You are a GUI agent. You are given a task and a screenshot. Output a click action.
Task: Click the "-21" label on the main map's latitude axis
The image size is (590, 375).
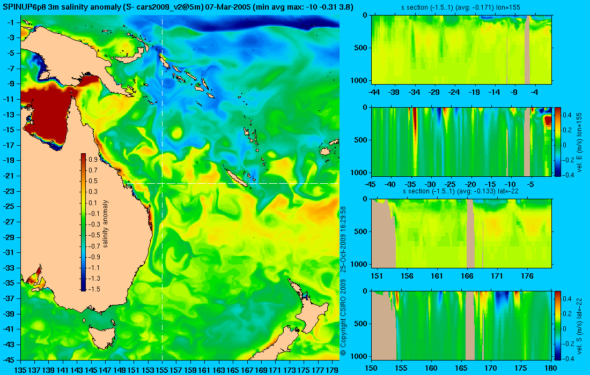pyautogui.click(x=10, y=176)
